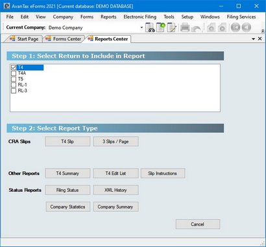266x247 pixels.
Task: Check the T4A return checkbox
Action: pyautogui.click(x=14, y=73)
